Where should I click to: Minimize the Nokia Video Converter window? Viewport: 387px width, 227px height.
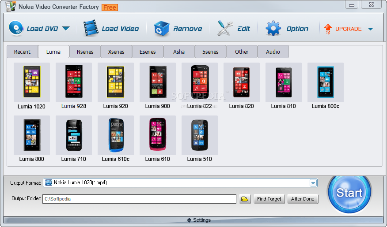[352, 5]
